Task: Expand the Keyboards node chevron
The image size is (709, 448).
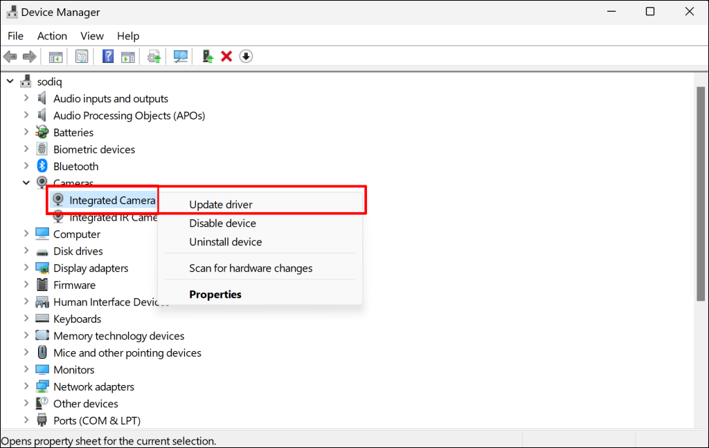Action: pyautogui.click(x=26, y=319)
